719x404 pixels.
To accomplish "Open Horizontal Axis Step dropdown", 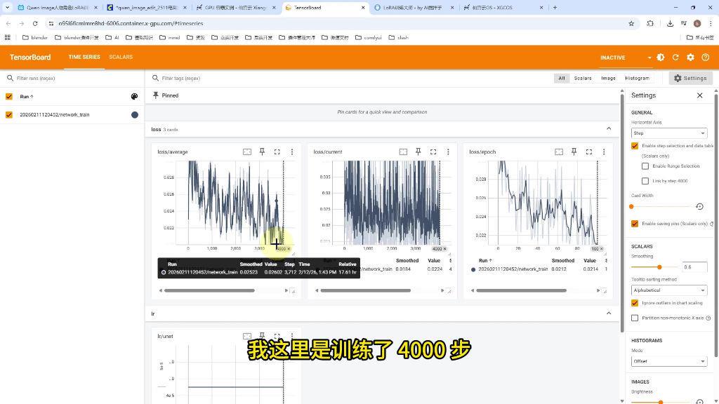I will [x=669, y=133].
